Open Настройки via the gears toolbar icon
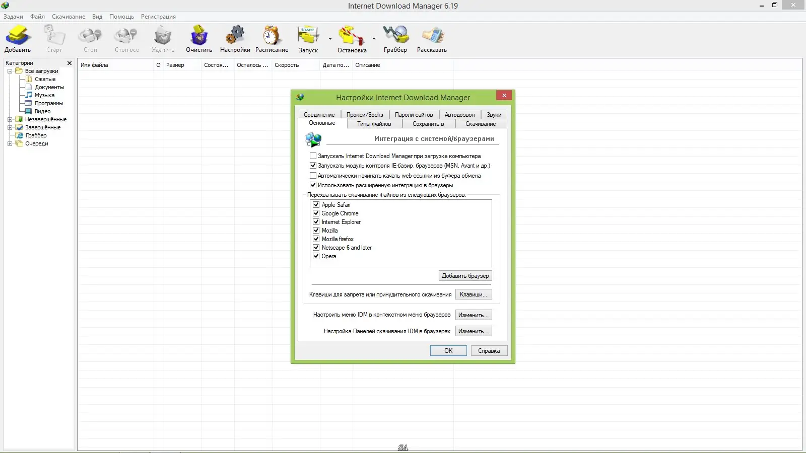This screenshot has height=453, width=806. 235,35
